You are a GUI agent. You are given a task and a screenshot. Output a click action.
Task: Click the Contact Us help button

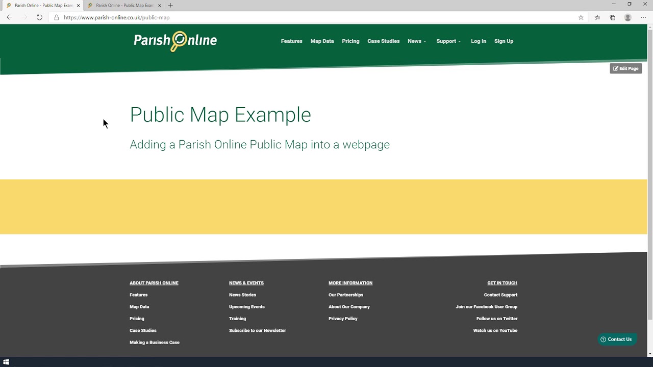617,339
